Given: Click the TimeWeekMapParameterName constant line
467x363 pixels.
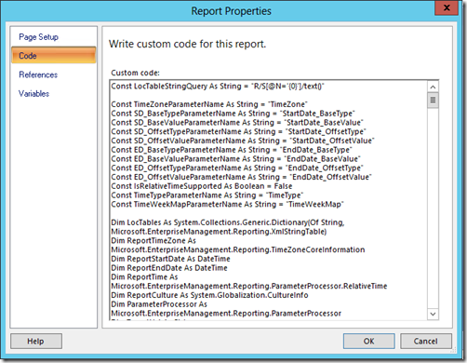Looking at the screenshot, I should [x=227, y=204].
